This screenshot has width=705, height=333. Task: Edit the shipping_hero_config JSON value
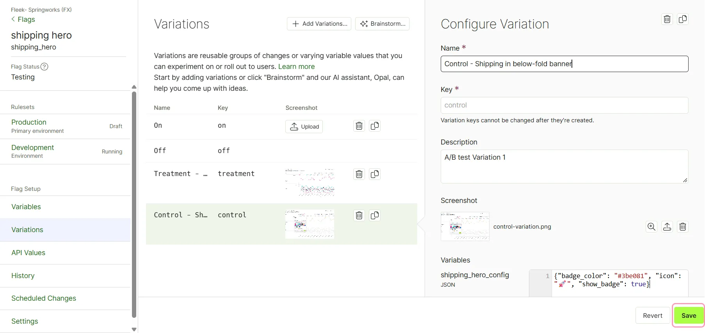click(620, 283)
